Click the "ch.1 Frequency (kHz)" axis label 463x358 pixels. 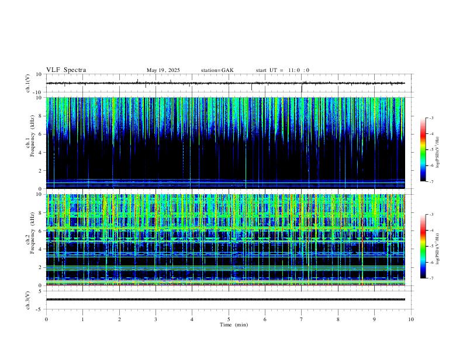(x=30, y=136)
